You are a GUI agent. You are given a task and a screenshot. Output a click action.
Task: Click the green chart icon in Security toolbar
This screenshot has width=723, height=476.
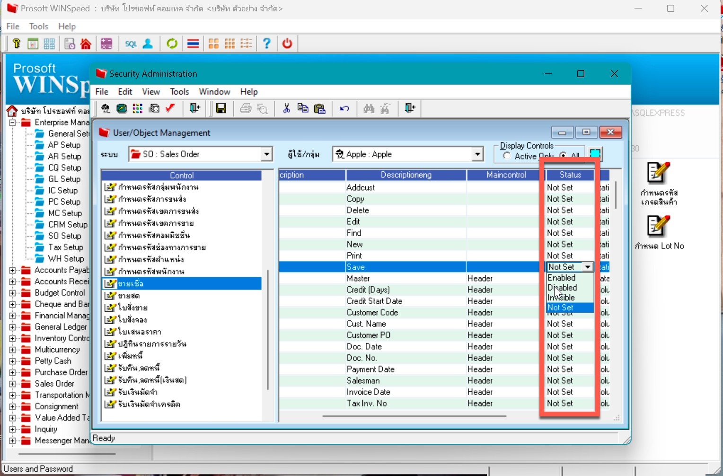pos(122,109)
